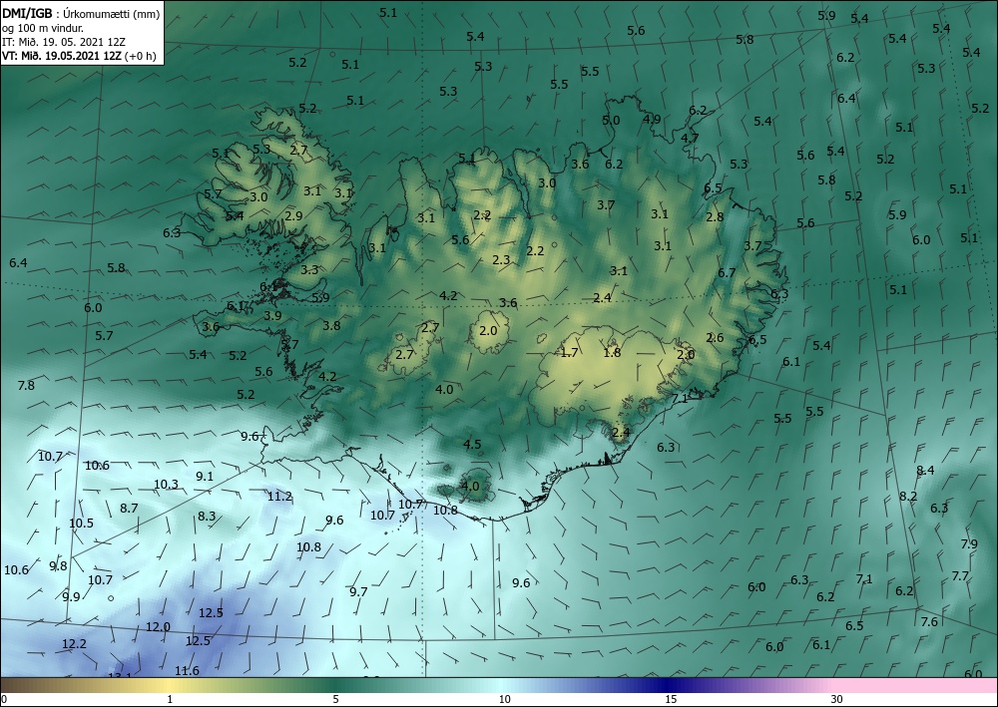Click the map value '5.0'
Image resolution: width=998 pixels, height=707 pixels.
click(x=611, y=121)
